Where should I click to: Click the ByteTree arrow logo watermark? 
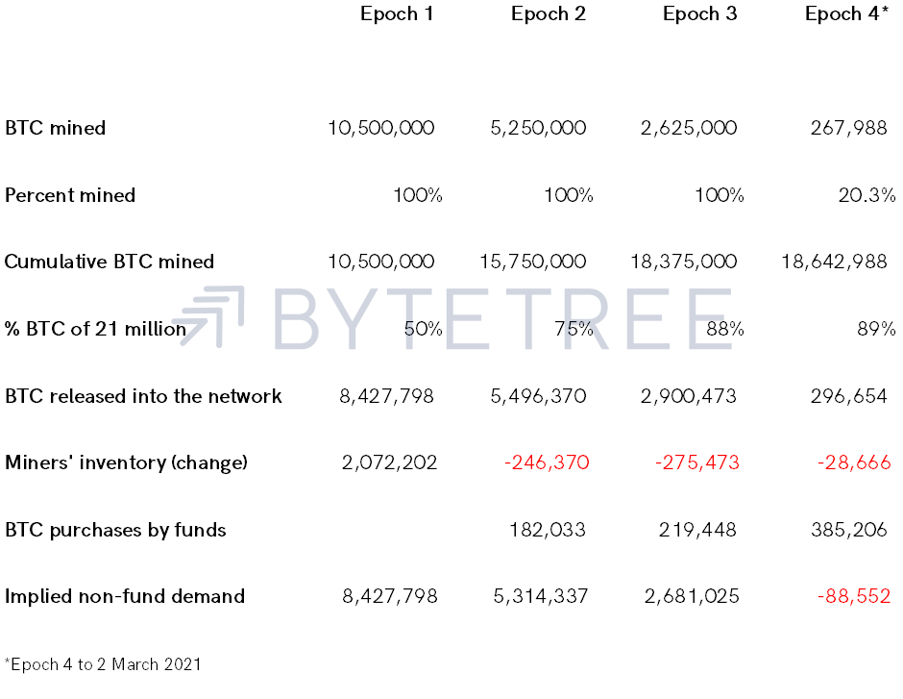tap(208, 315)
